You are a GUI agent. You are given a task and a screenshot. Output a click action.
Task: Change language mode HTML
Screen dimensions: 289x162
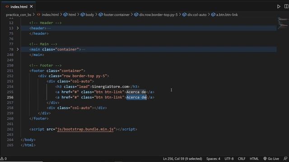[254, 159]
